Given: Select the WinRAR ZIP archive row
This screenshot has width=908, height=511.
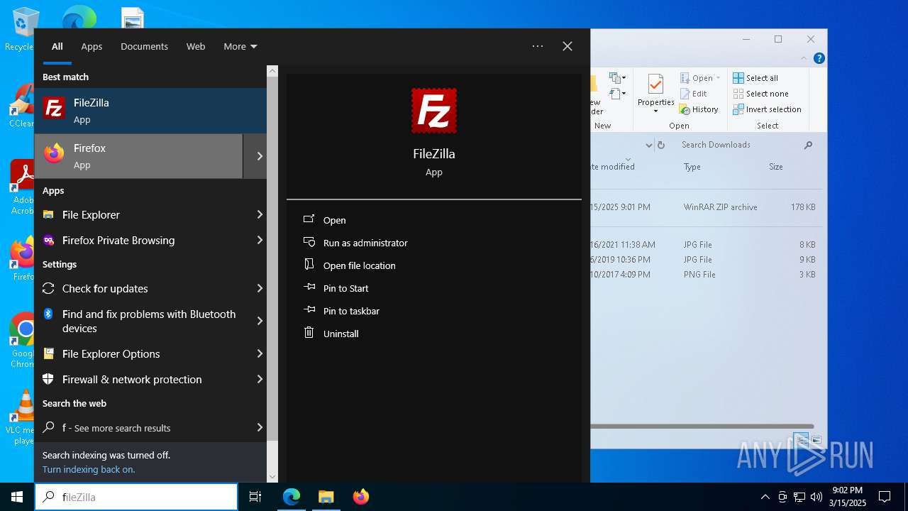Looking at the screenshot, I should 706,207.
